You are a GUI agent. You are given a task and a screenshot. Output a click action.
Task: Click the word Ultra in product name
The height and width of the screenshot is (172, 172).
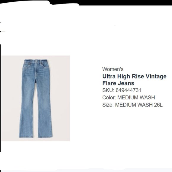pyautogui.click(x=109, y=76)
